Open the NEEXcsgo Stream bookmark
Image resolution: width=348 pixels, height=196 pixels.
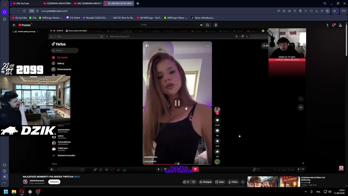(x=51, y=18)
